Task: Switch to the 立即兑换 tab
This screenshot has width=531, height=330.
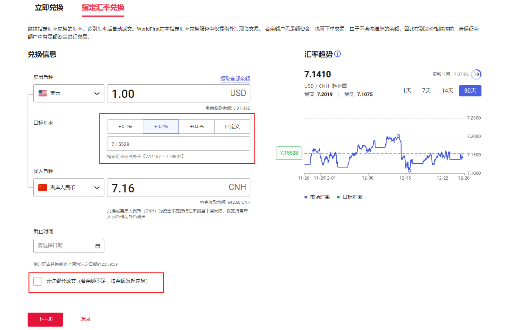Action: tap(48, 7)
